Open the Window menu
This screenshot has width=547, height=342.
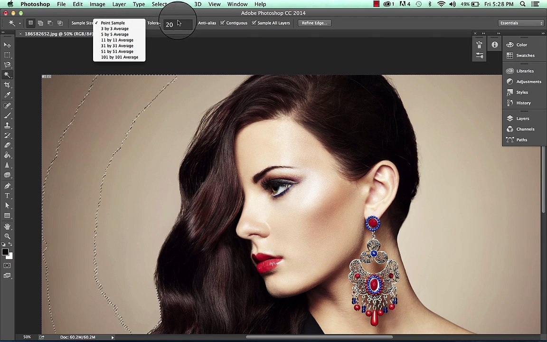click(x=237, y=4)
